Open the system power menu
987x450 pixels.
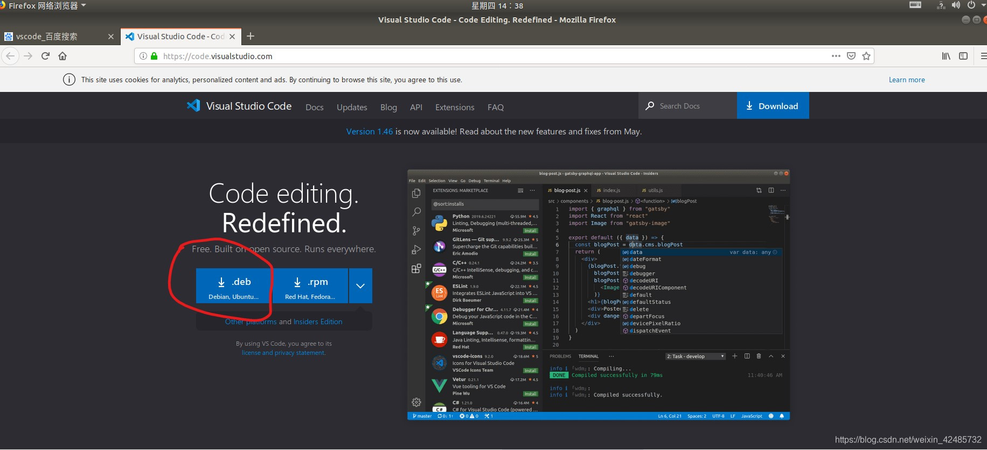[971, 5]
